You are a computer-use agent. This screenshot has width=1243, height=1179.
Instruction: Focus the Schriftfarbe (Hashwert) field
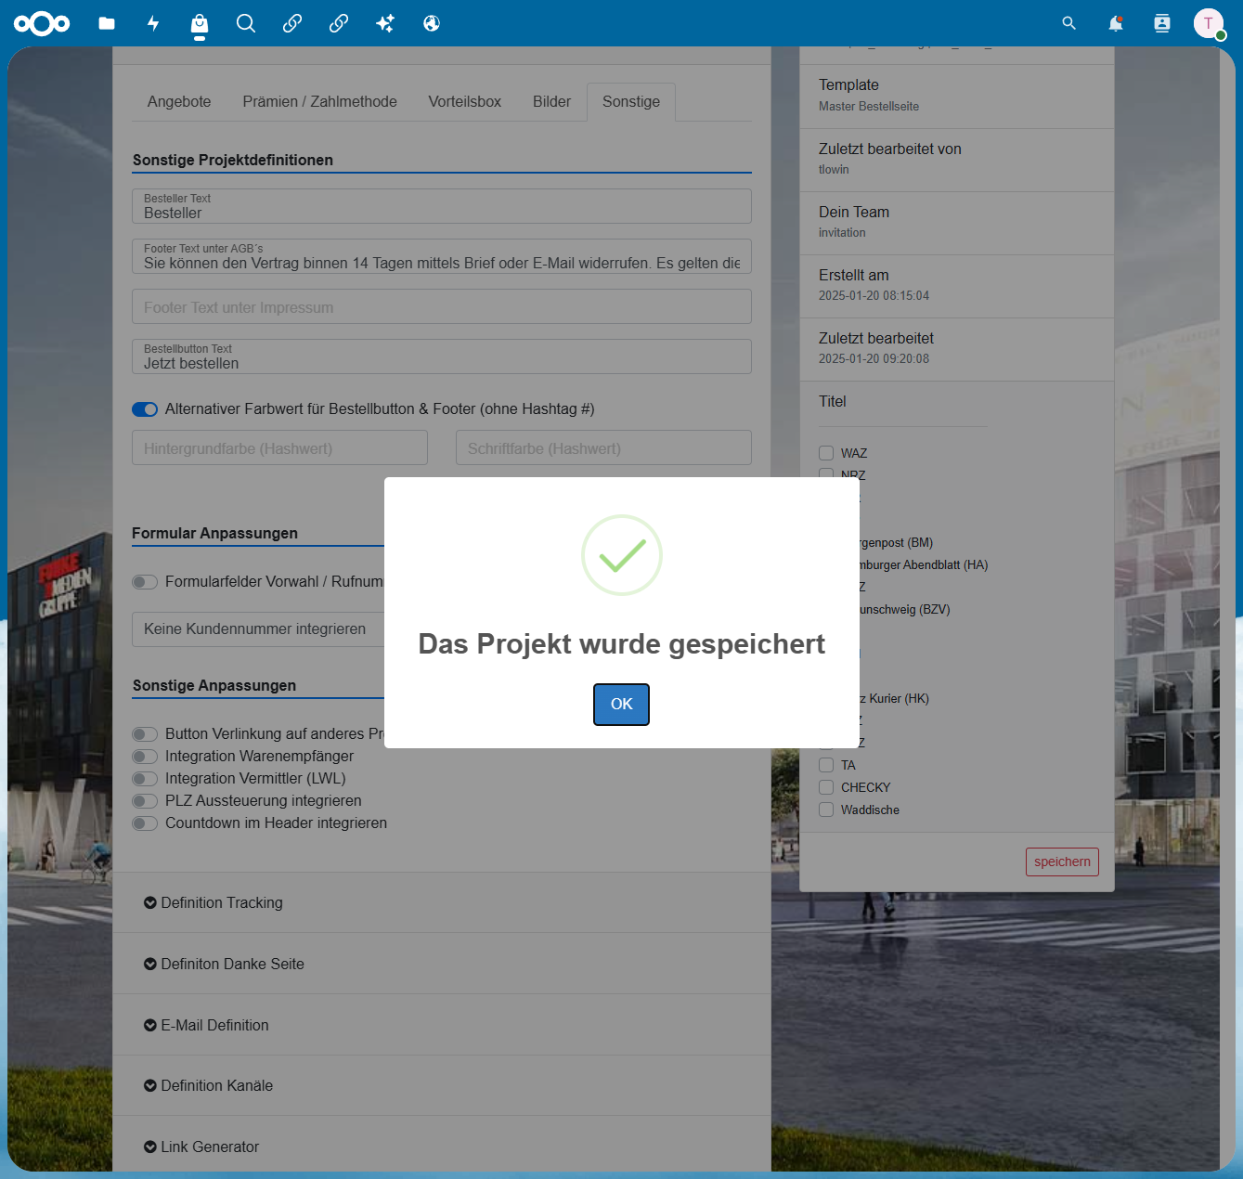pyautogui.click(x=603, y=447)
